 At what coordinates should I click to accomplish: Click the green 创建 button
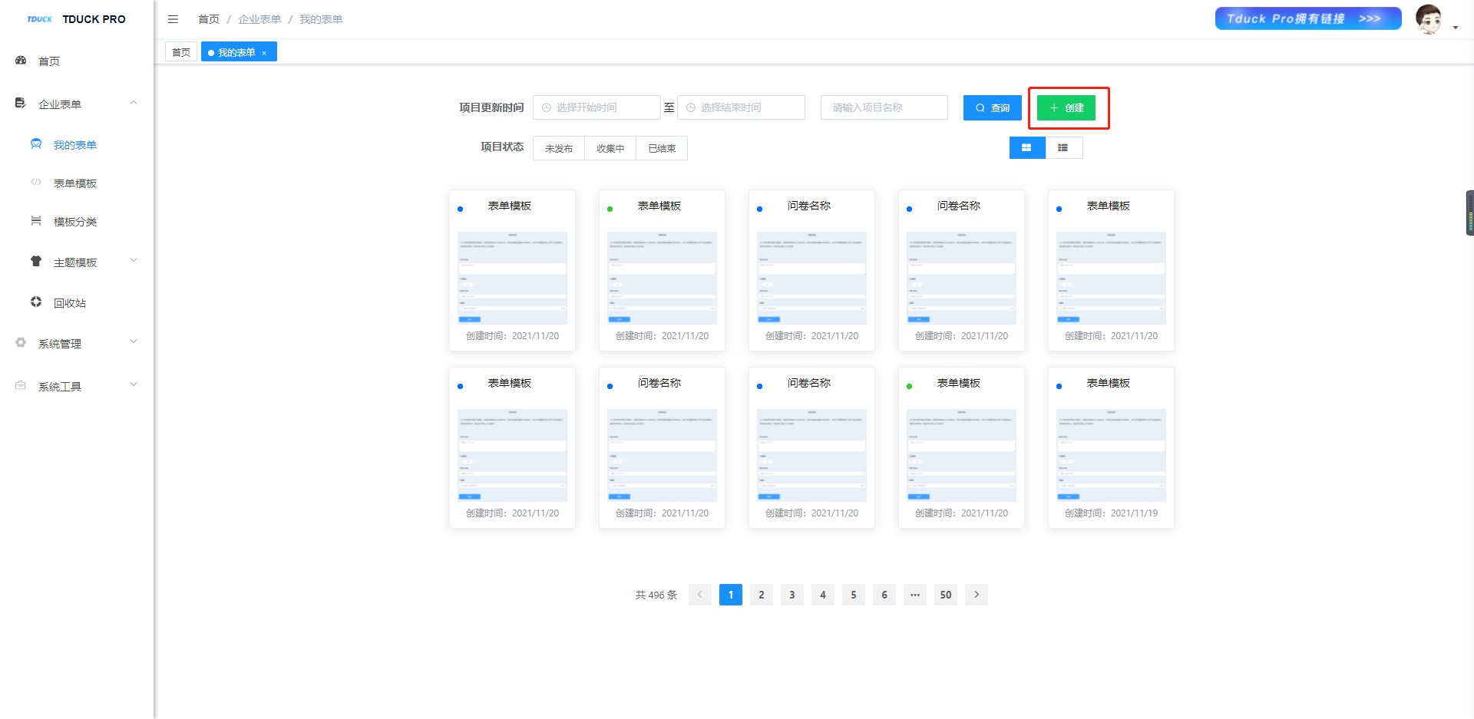[x=1066, y=107]
